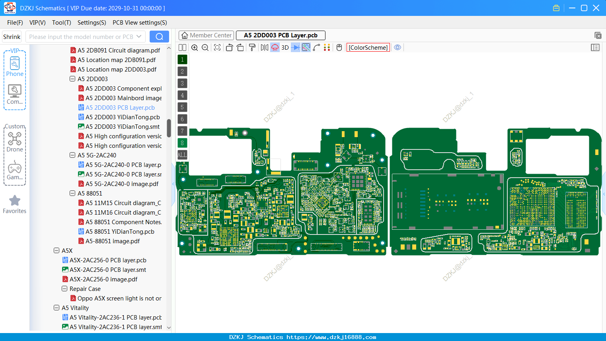The height and width of the screenshot is (341, 606).
Task: Toggle layer 4
Action: click(182, 95)
